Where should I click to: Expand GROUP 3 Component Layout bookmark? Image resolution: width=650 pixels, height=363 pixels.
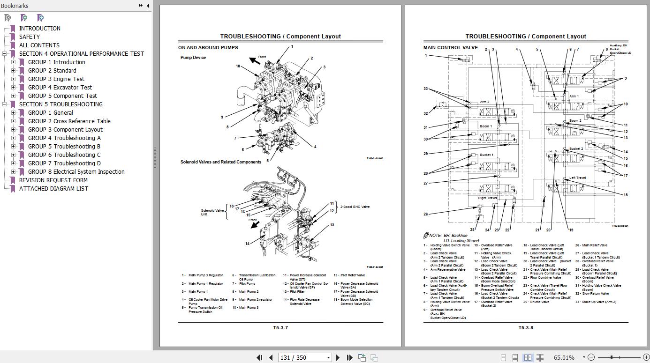pyautogui.click(x=13, y=130)
